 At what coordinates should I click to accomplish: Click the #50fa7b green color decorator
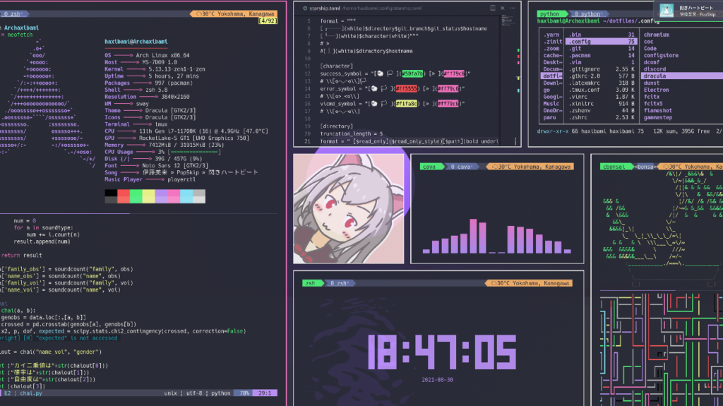tap(412, 74)
